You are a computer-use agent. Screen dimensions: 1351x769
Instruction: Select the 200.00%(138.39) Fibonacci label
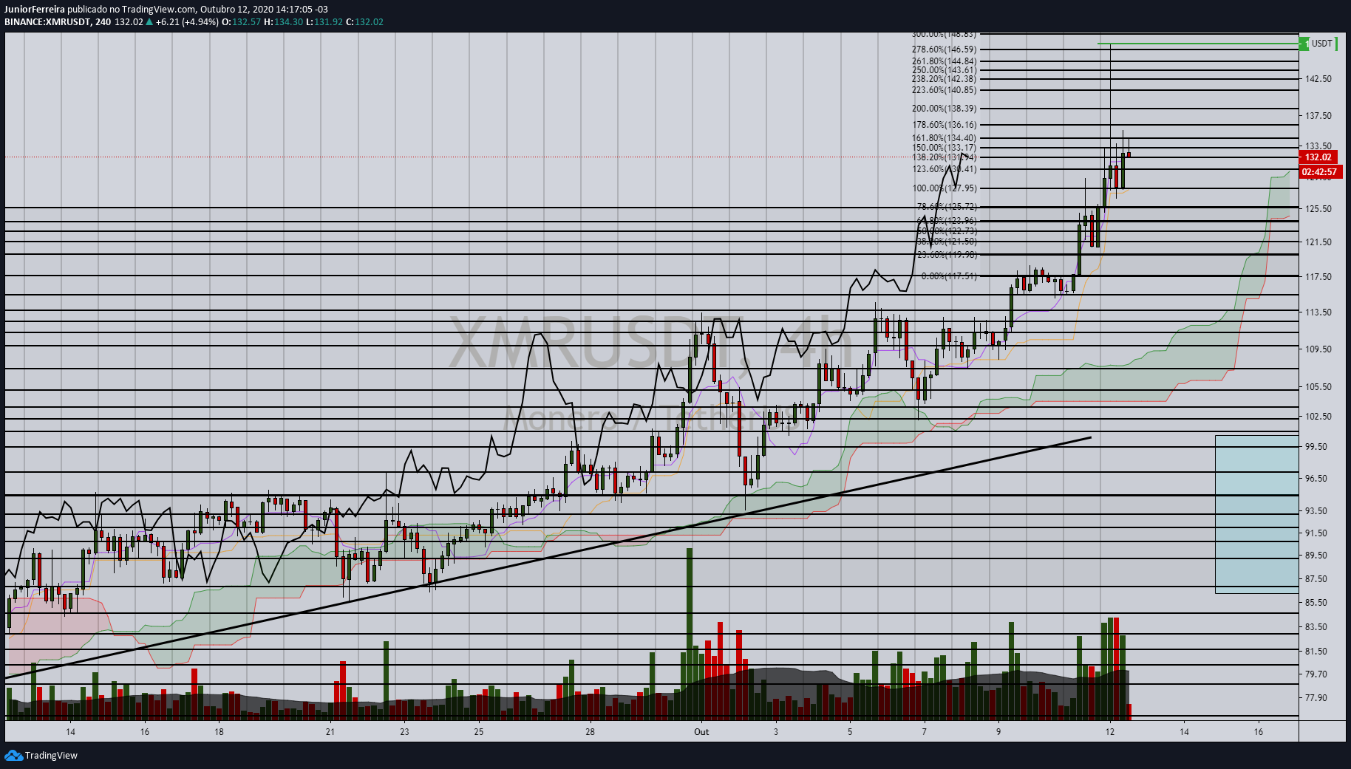(944, 109)
